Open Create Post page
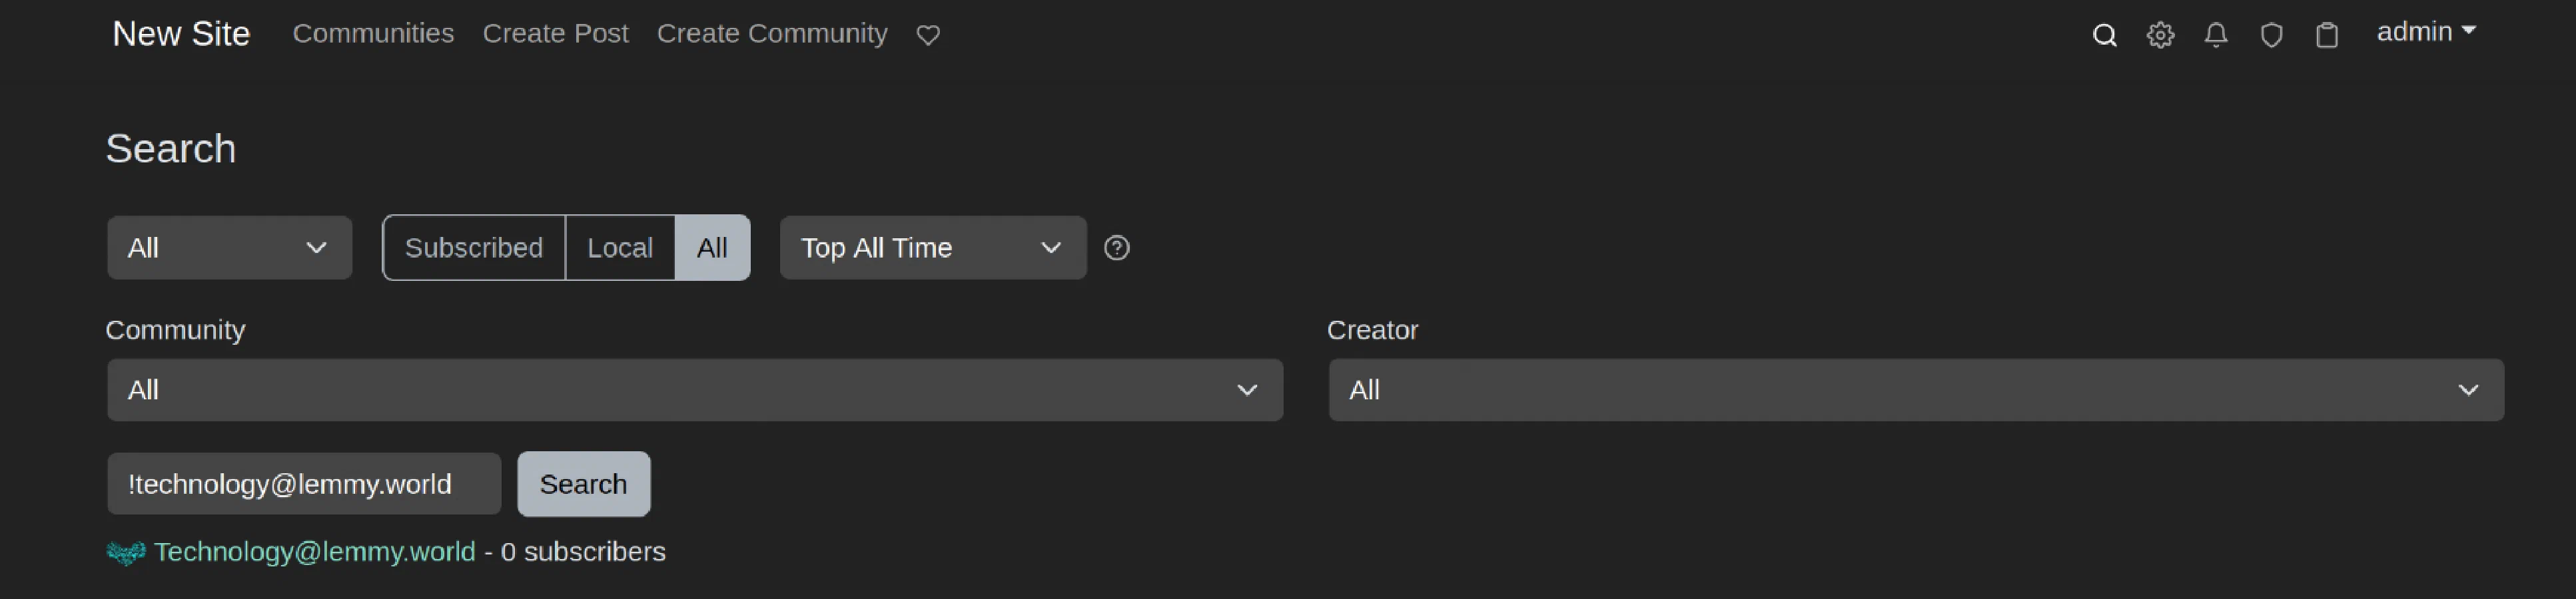 555,34
